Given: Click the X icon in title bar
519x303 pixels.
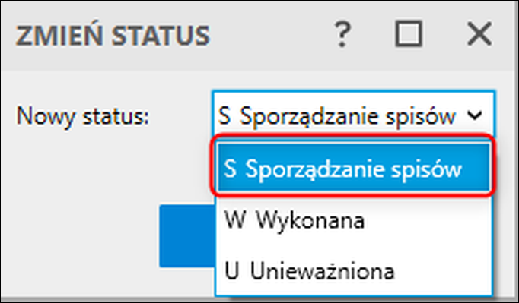Looking at the screenshot, I should (479, 33).
